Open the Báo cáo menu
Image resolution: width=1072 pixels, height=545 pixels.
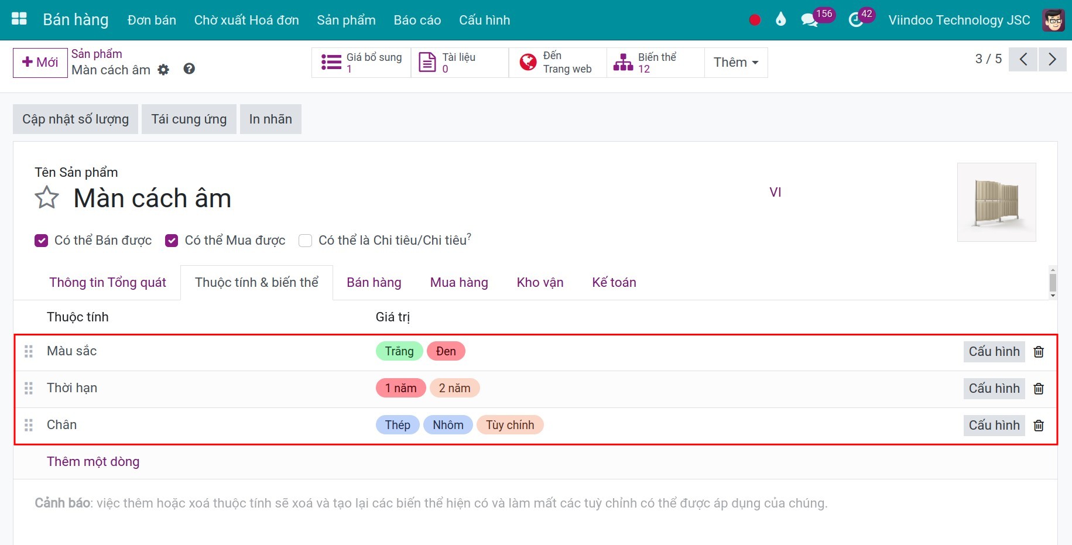click(417, 20)
